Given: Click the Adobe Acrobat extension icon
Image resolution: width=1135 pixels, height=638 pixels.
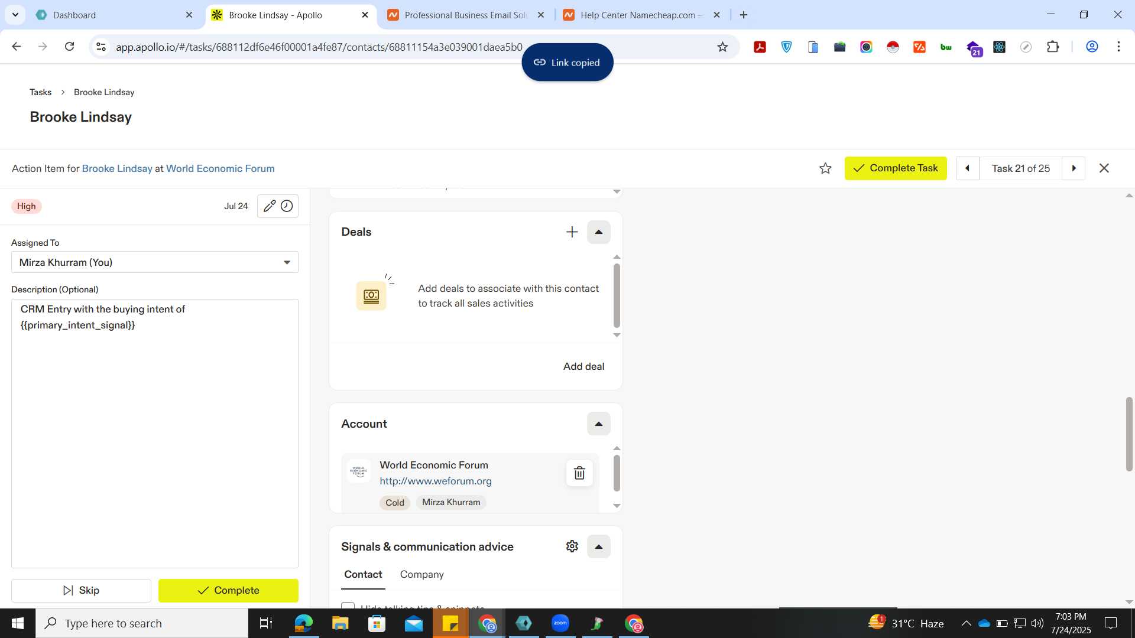Looking at the screenshot, I should [x=760, y=47].
